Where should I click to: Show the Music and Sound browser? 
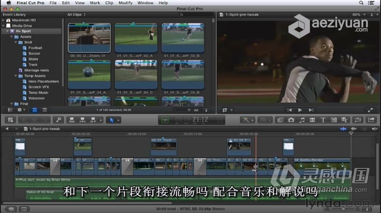302,120
